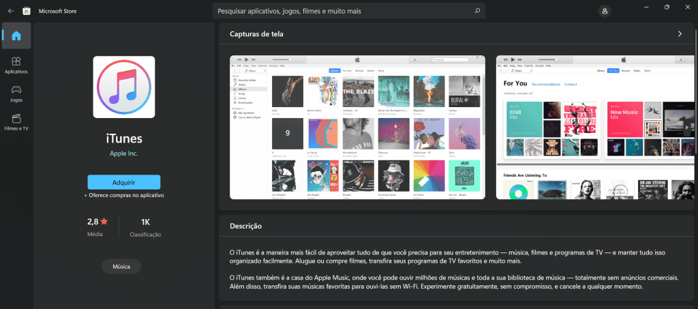Viewport: 698px width, 309px height.
Task: Click the search magnifier icon
Action: [x=477, y=11]
